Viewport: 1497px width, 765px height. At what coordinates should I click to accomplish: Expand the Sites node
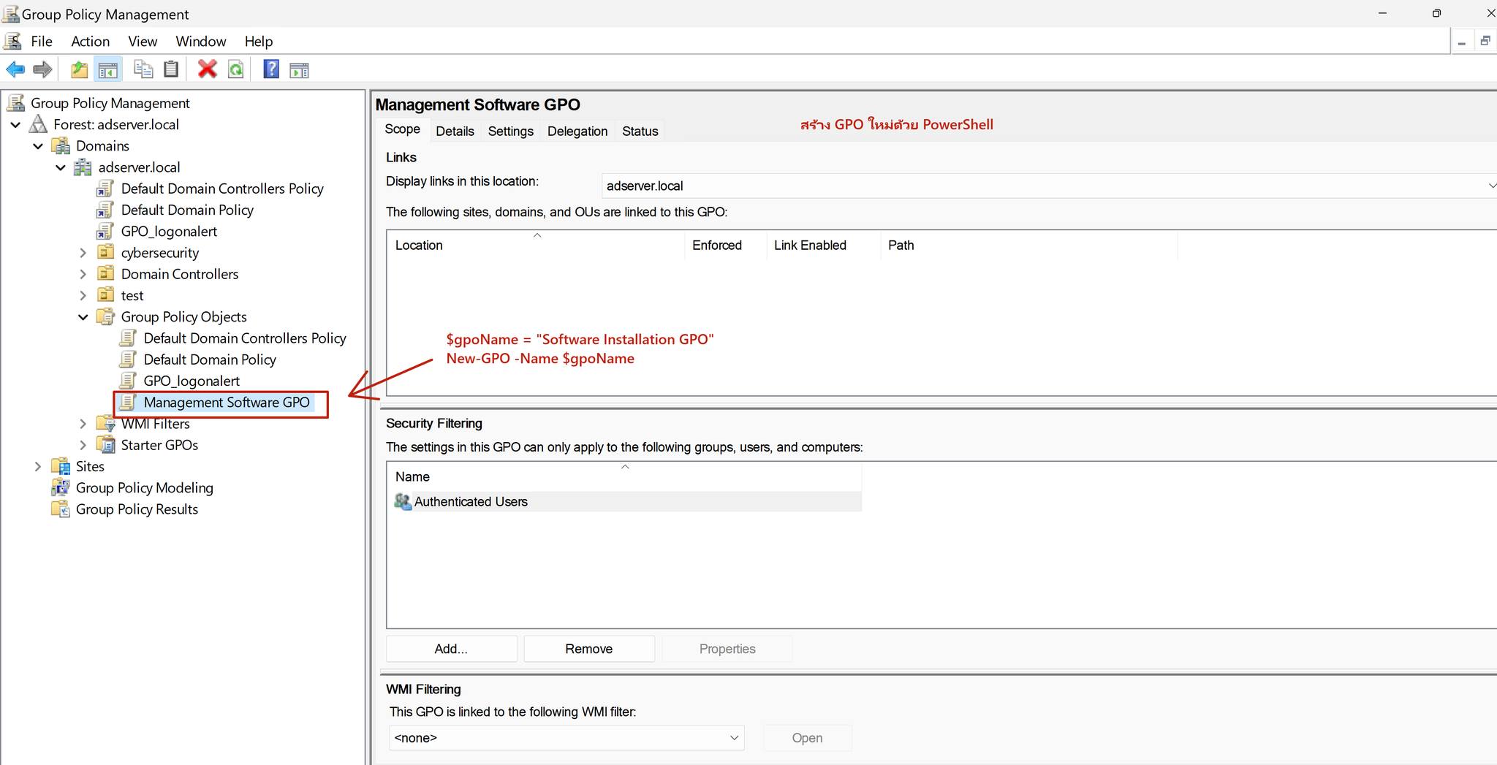[x=38, y=466]
